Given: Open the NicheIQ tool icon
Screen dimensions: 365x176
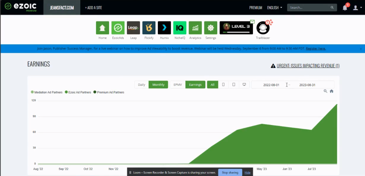Looking at the screenshot, I should (x=180, y=28).
